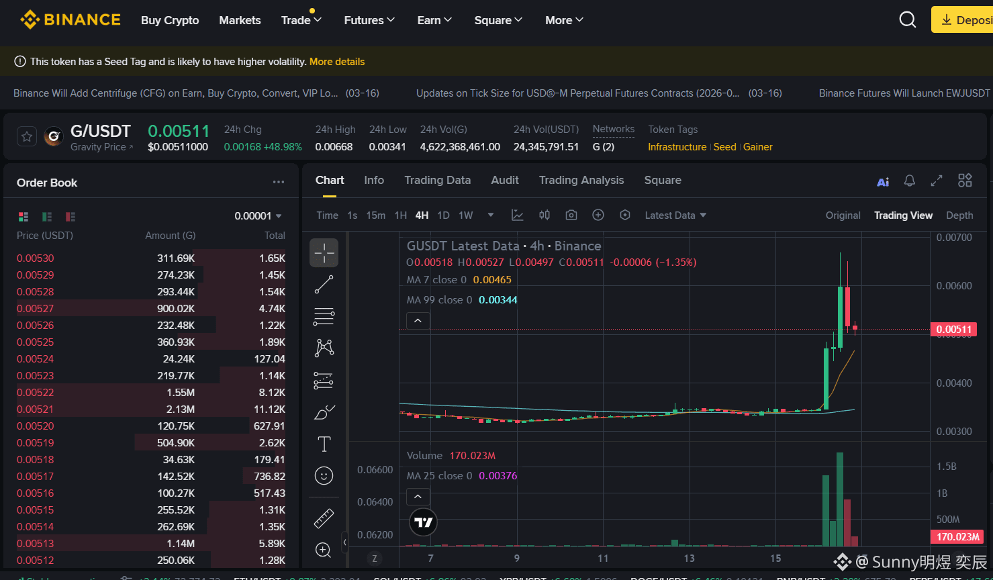Viewport: 993px width, 580px height.
Task: Show sell orders only in order book
Action: 70,216
